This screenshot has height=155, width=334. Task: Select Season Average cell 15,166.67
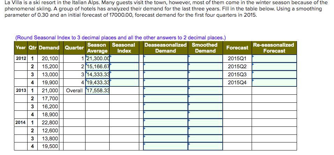pos(97,67)
